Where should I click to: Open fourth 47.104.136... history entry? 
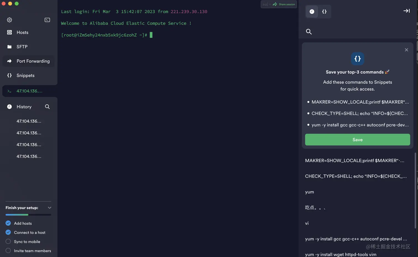pyautogui.click(x=29, y=156)
